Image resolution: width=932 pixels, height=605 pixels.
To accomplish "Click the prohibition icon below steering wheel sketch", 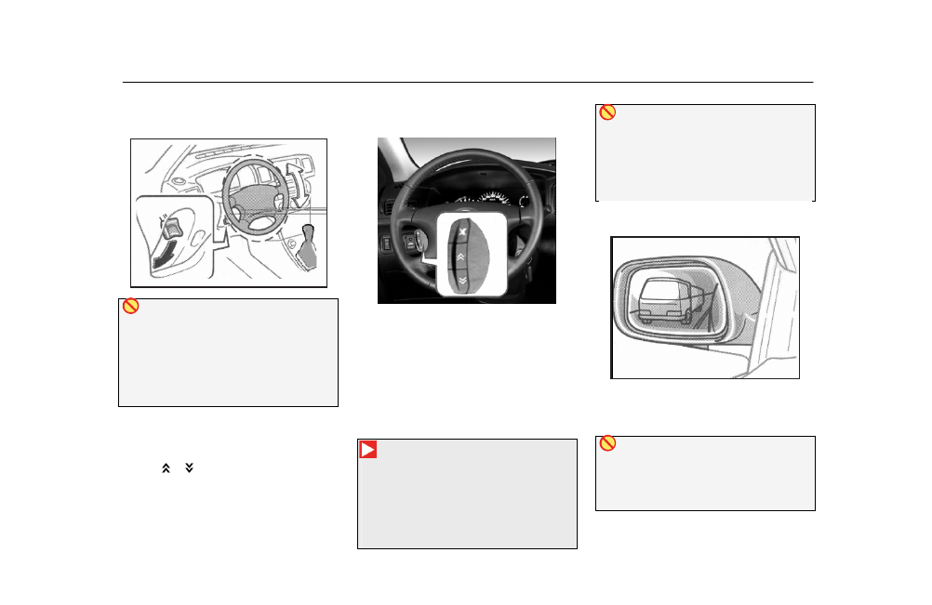I will pyautogui.click(x=131, y=306).
